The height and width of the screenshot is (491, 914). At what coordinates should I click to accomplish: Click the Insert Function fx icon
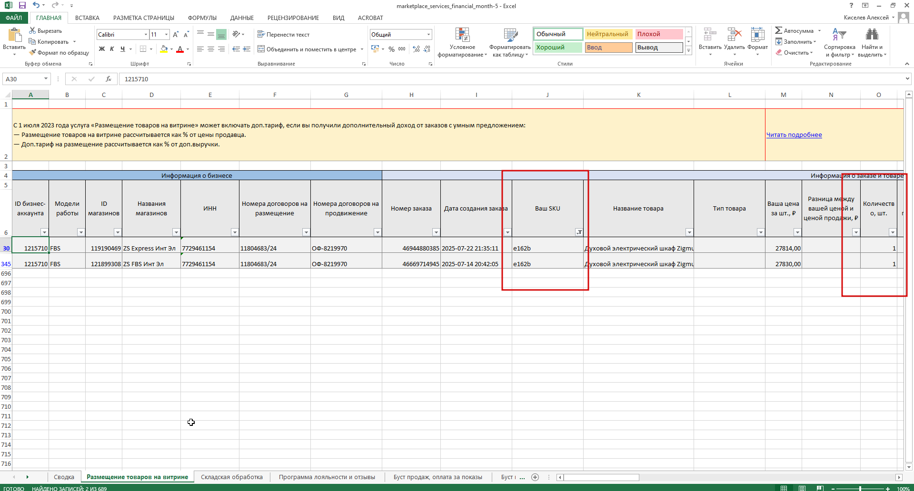(x=109, y=79)
